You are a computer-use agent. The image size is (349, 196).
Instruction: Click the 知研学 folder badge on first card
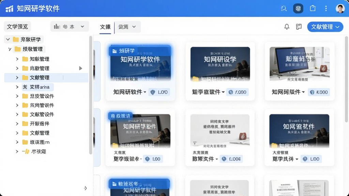[x=123, y=51]
